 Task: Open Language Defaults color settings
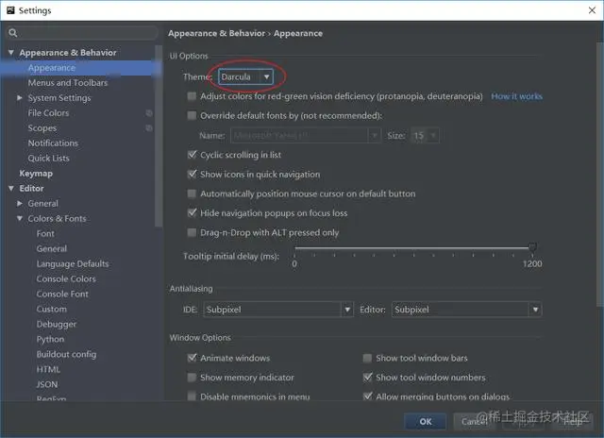pos(73,263)
